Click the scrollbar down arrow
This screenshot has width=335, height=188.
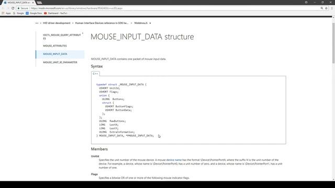(x=333, y=180)
